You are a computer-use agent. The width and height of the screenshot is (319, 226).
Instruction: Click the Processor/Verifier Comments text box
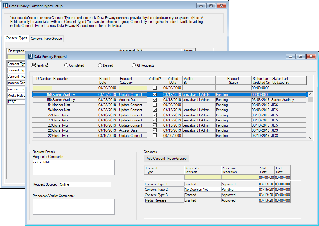coord(73,206)
